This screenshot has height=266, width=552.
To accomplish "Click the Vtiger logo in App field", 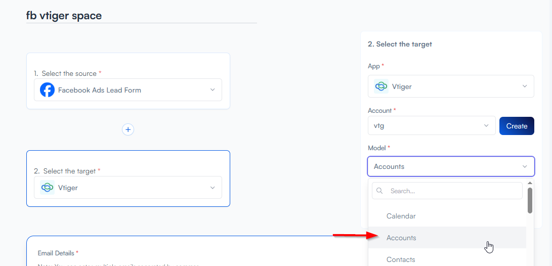I will tap(381, 86).
